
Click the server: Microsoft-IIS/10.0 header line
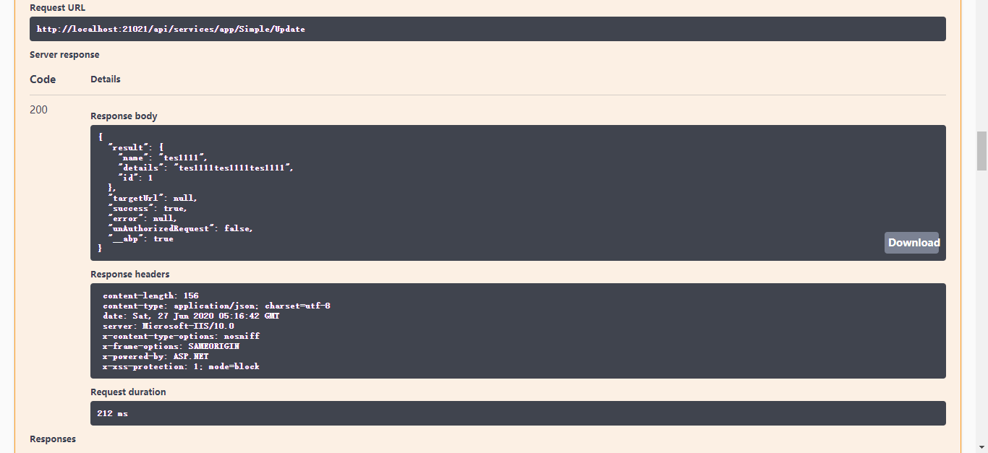coord(169,326)
